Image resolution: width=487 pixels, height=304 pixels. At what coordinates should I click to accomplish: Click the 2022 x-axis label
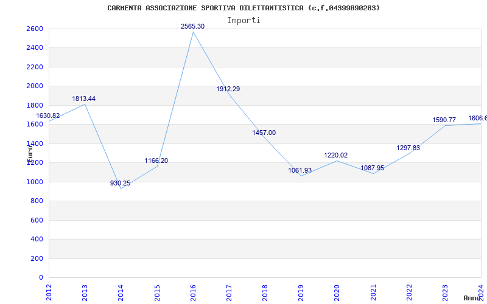(409, 292)
